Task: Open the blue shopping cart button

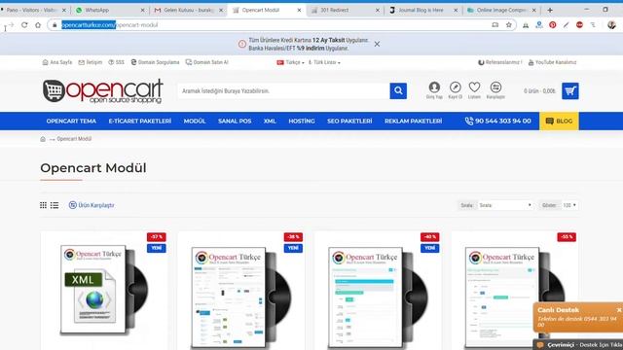Action: pos(570,90)
